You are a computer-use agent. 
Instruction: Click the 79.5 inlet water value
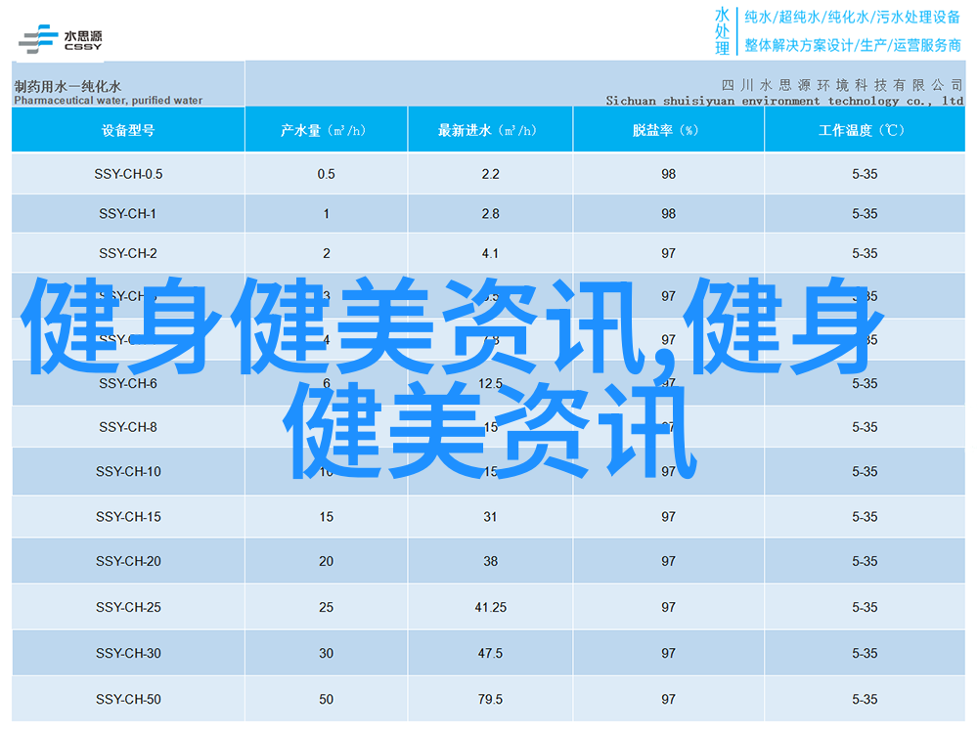click(x=490, y=699)
